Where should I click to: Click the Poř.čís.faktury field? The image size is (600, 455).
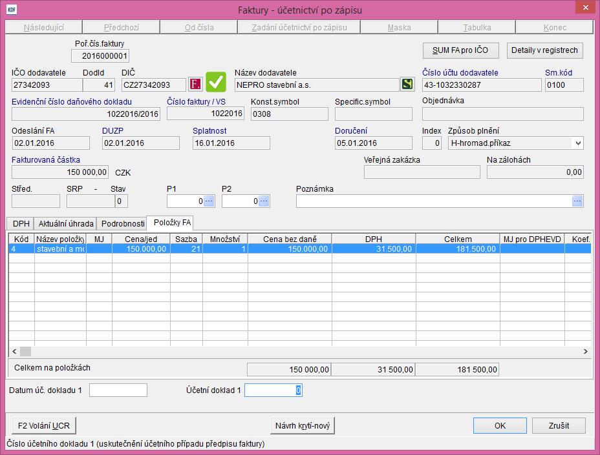[100, 56]
